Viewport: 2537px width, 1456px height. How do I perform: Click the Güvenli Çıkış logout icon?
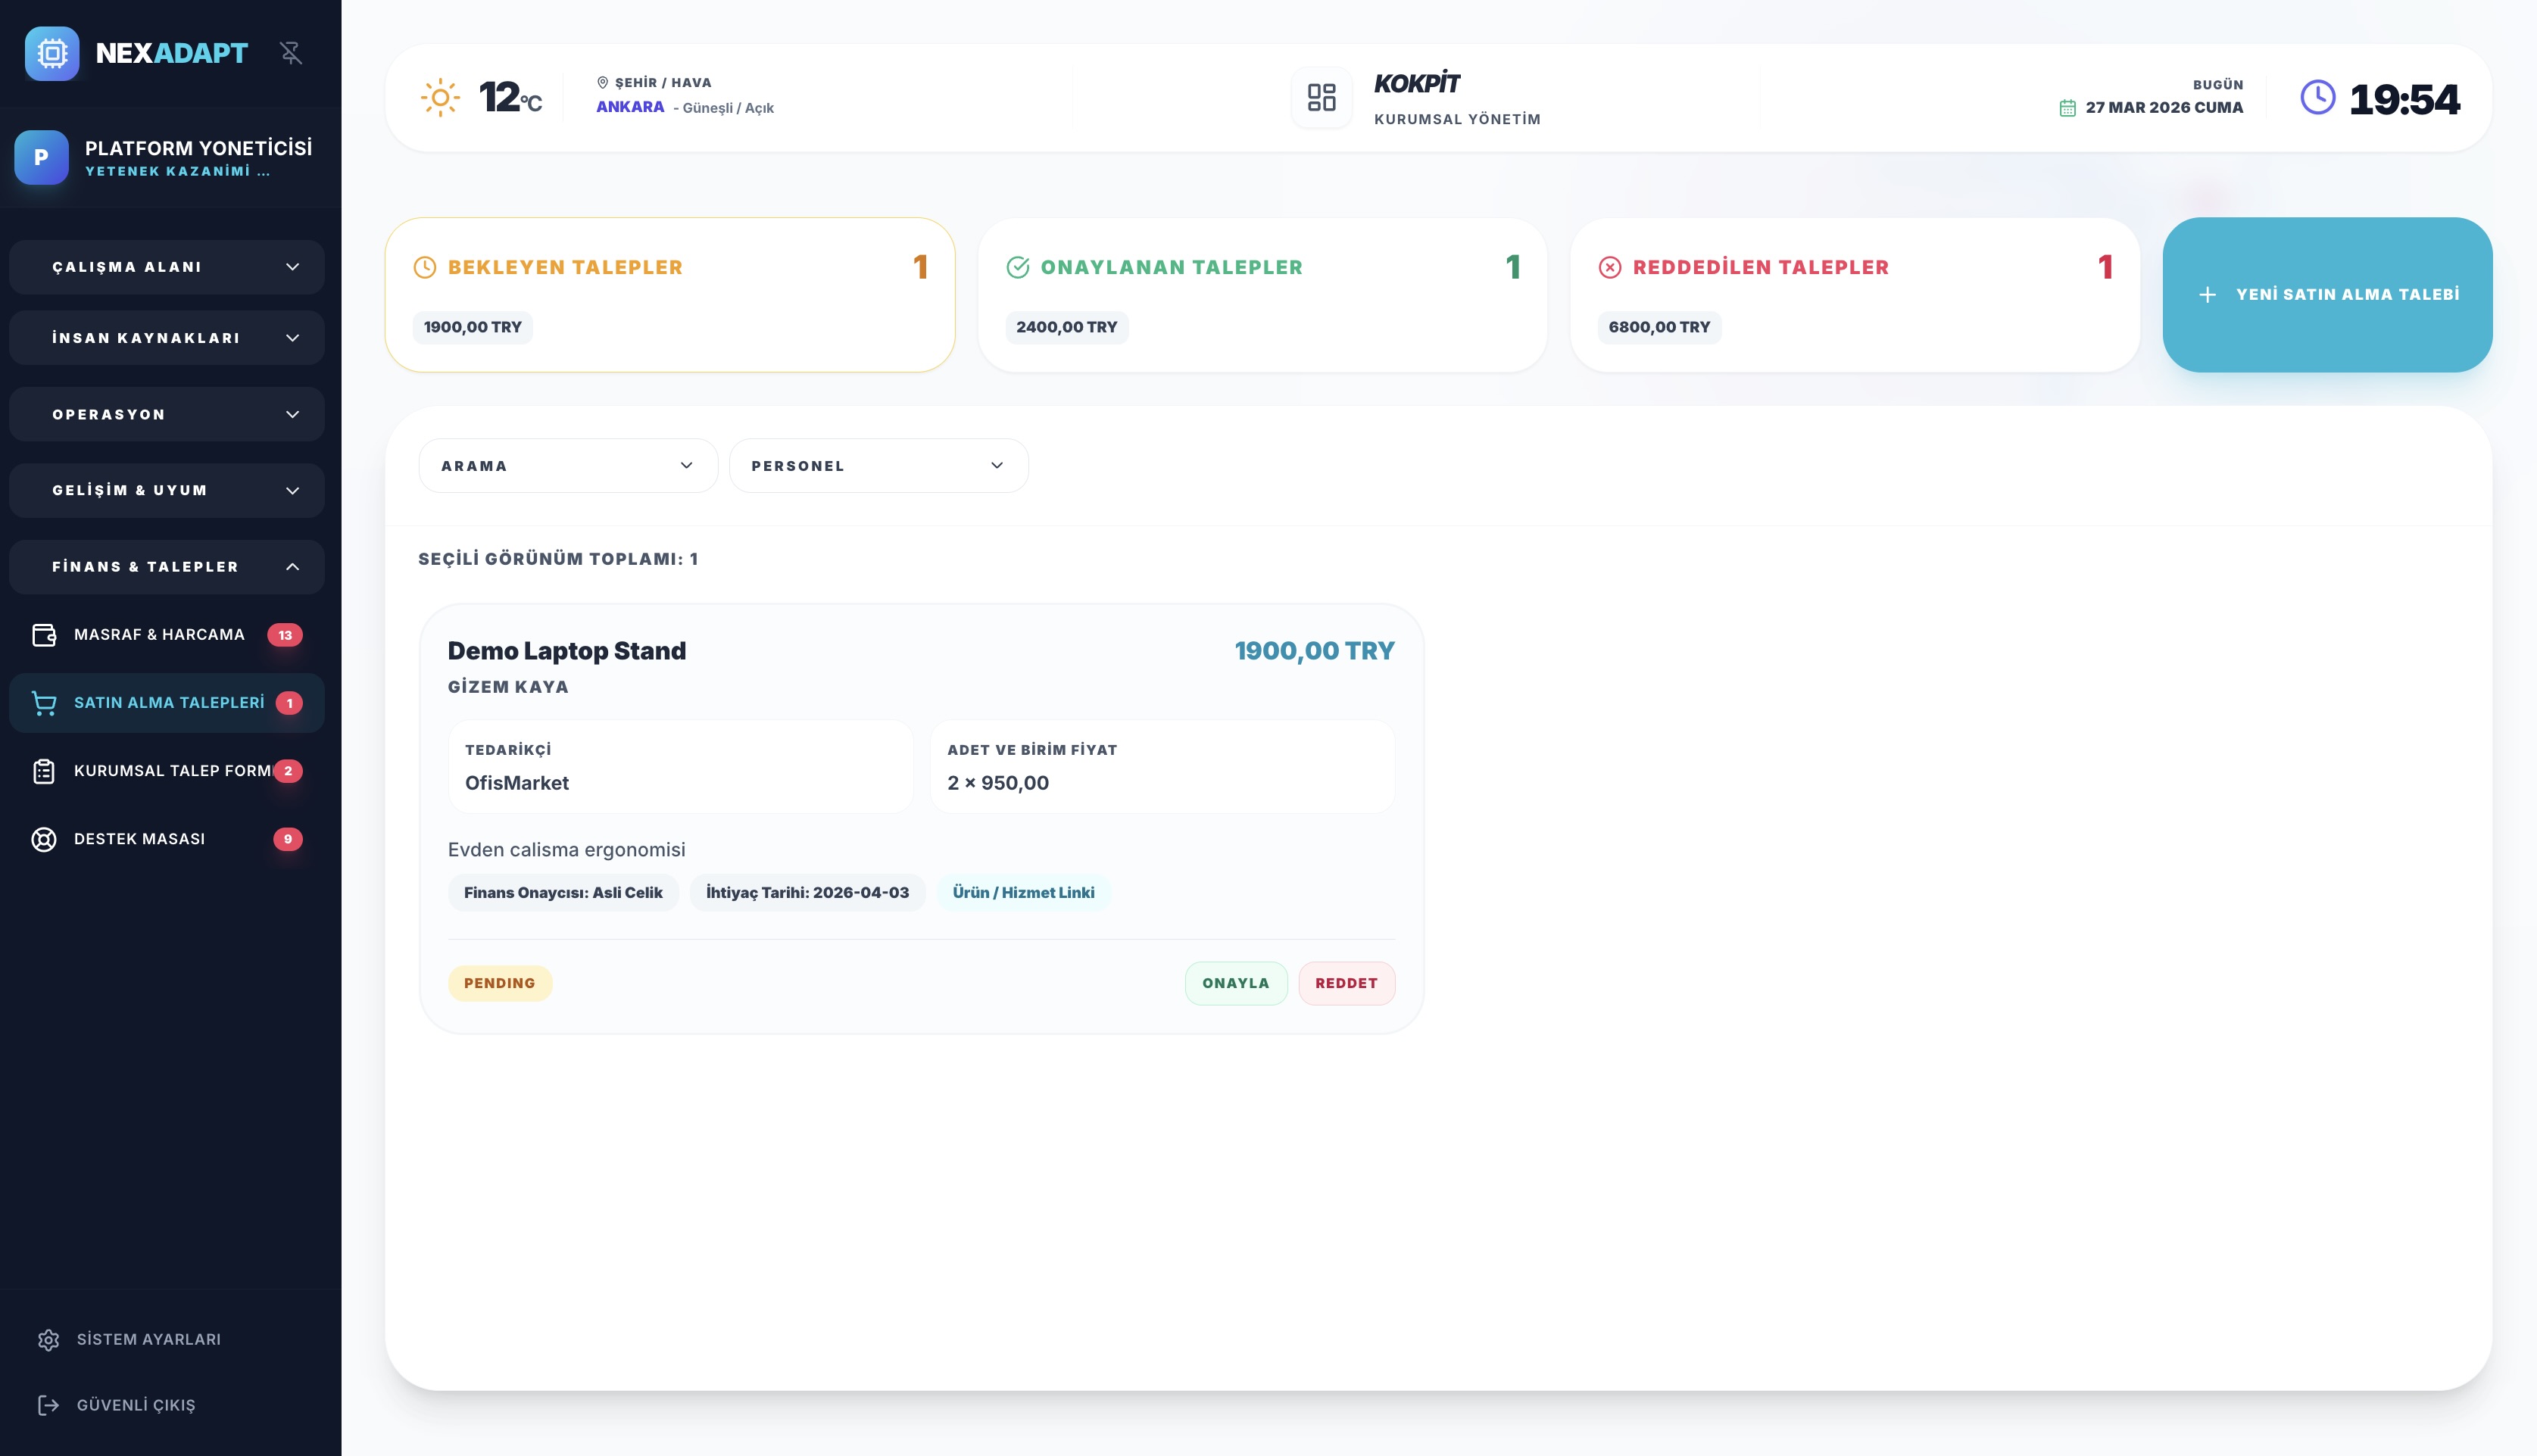click(48, 1405)
